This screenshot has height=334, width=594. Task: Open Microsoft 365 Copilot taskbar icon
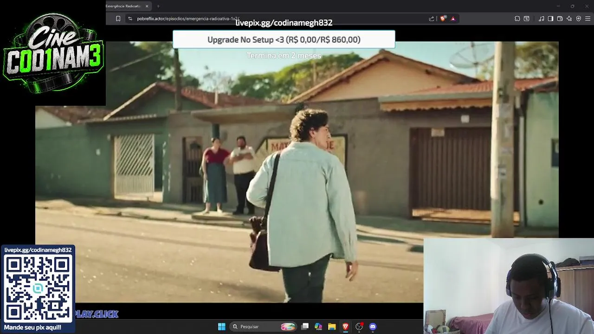pos(318,327)
